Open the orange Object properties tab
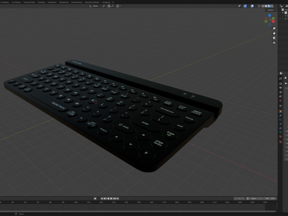 pyautogui.click(x=281, y=112)
